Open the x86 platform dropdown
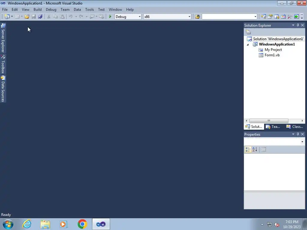 pyautogui.click(x=189, y=17)
